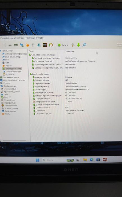Open the Тесты tree category
Image resolution: width=122 pixels, height=197 pixels.
point(6,114)
